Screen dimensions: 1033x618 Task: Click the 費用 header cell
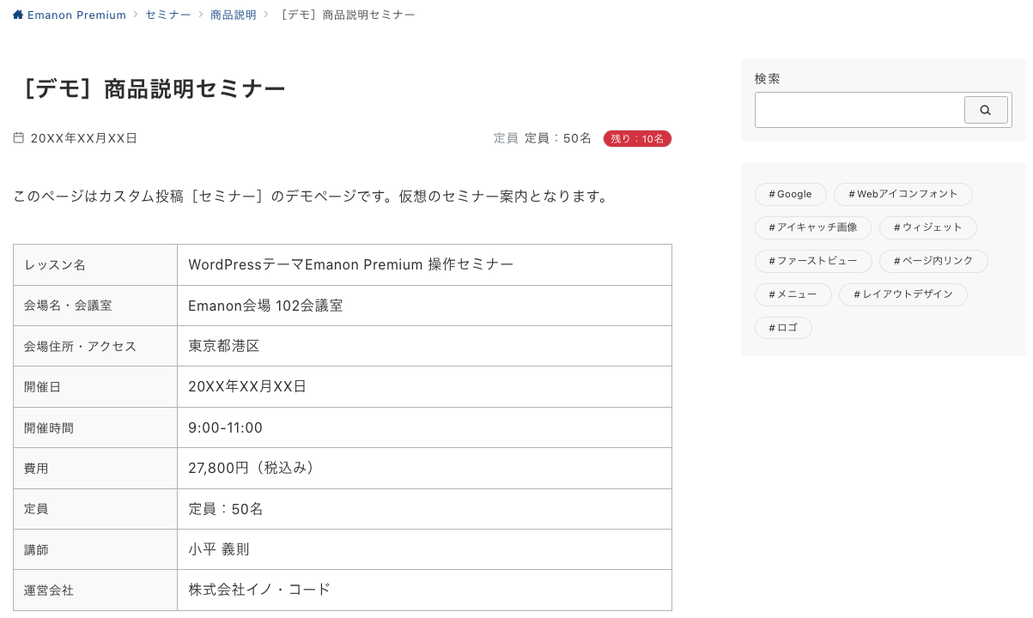[x=95, y=469]
